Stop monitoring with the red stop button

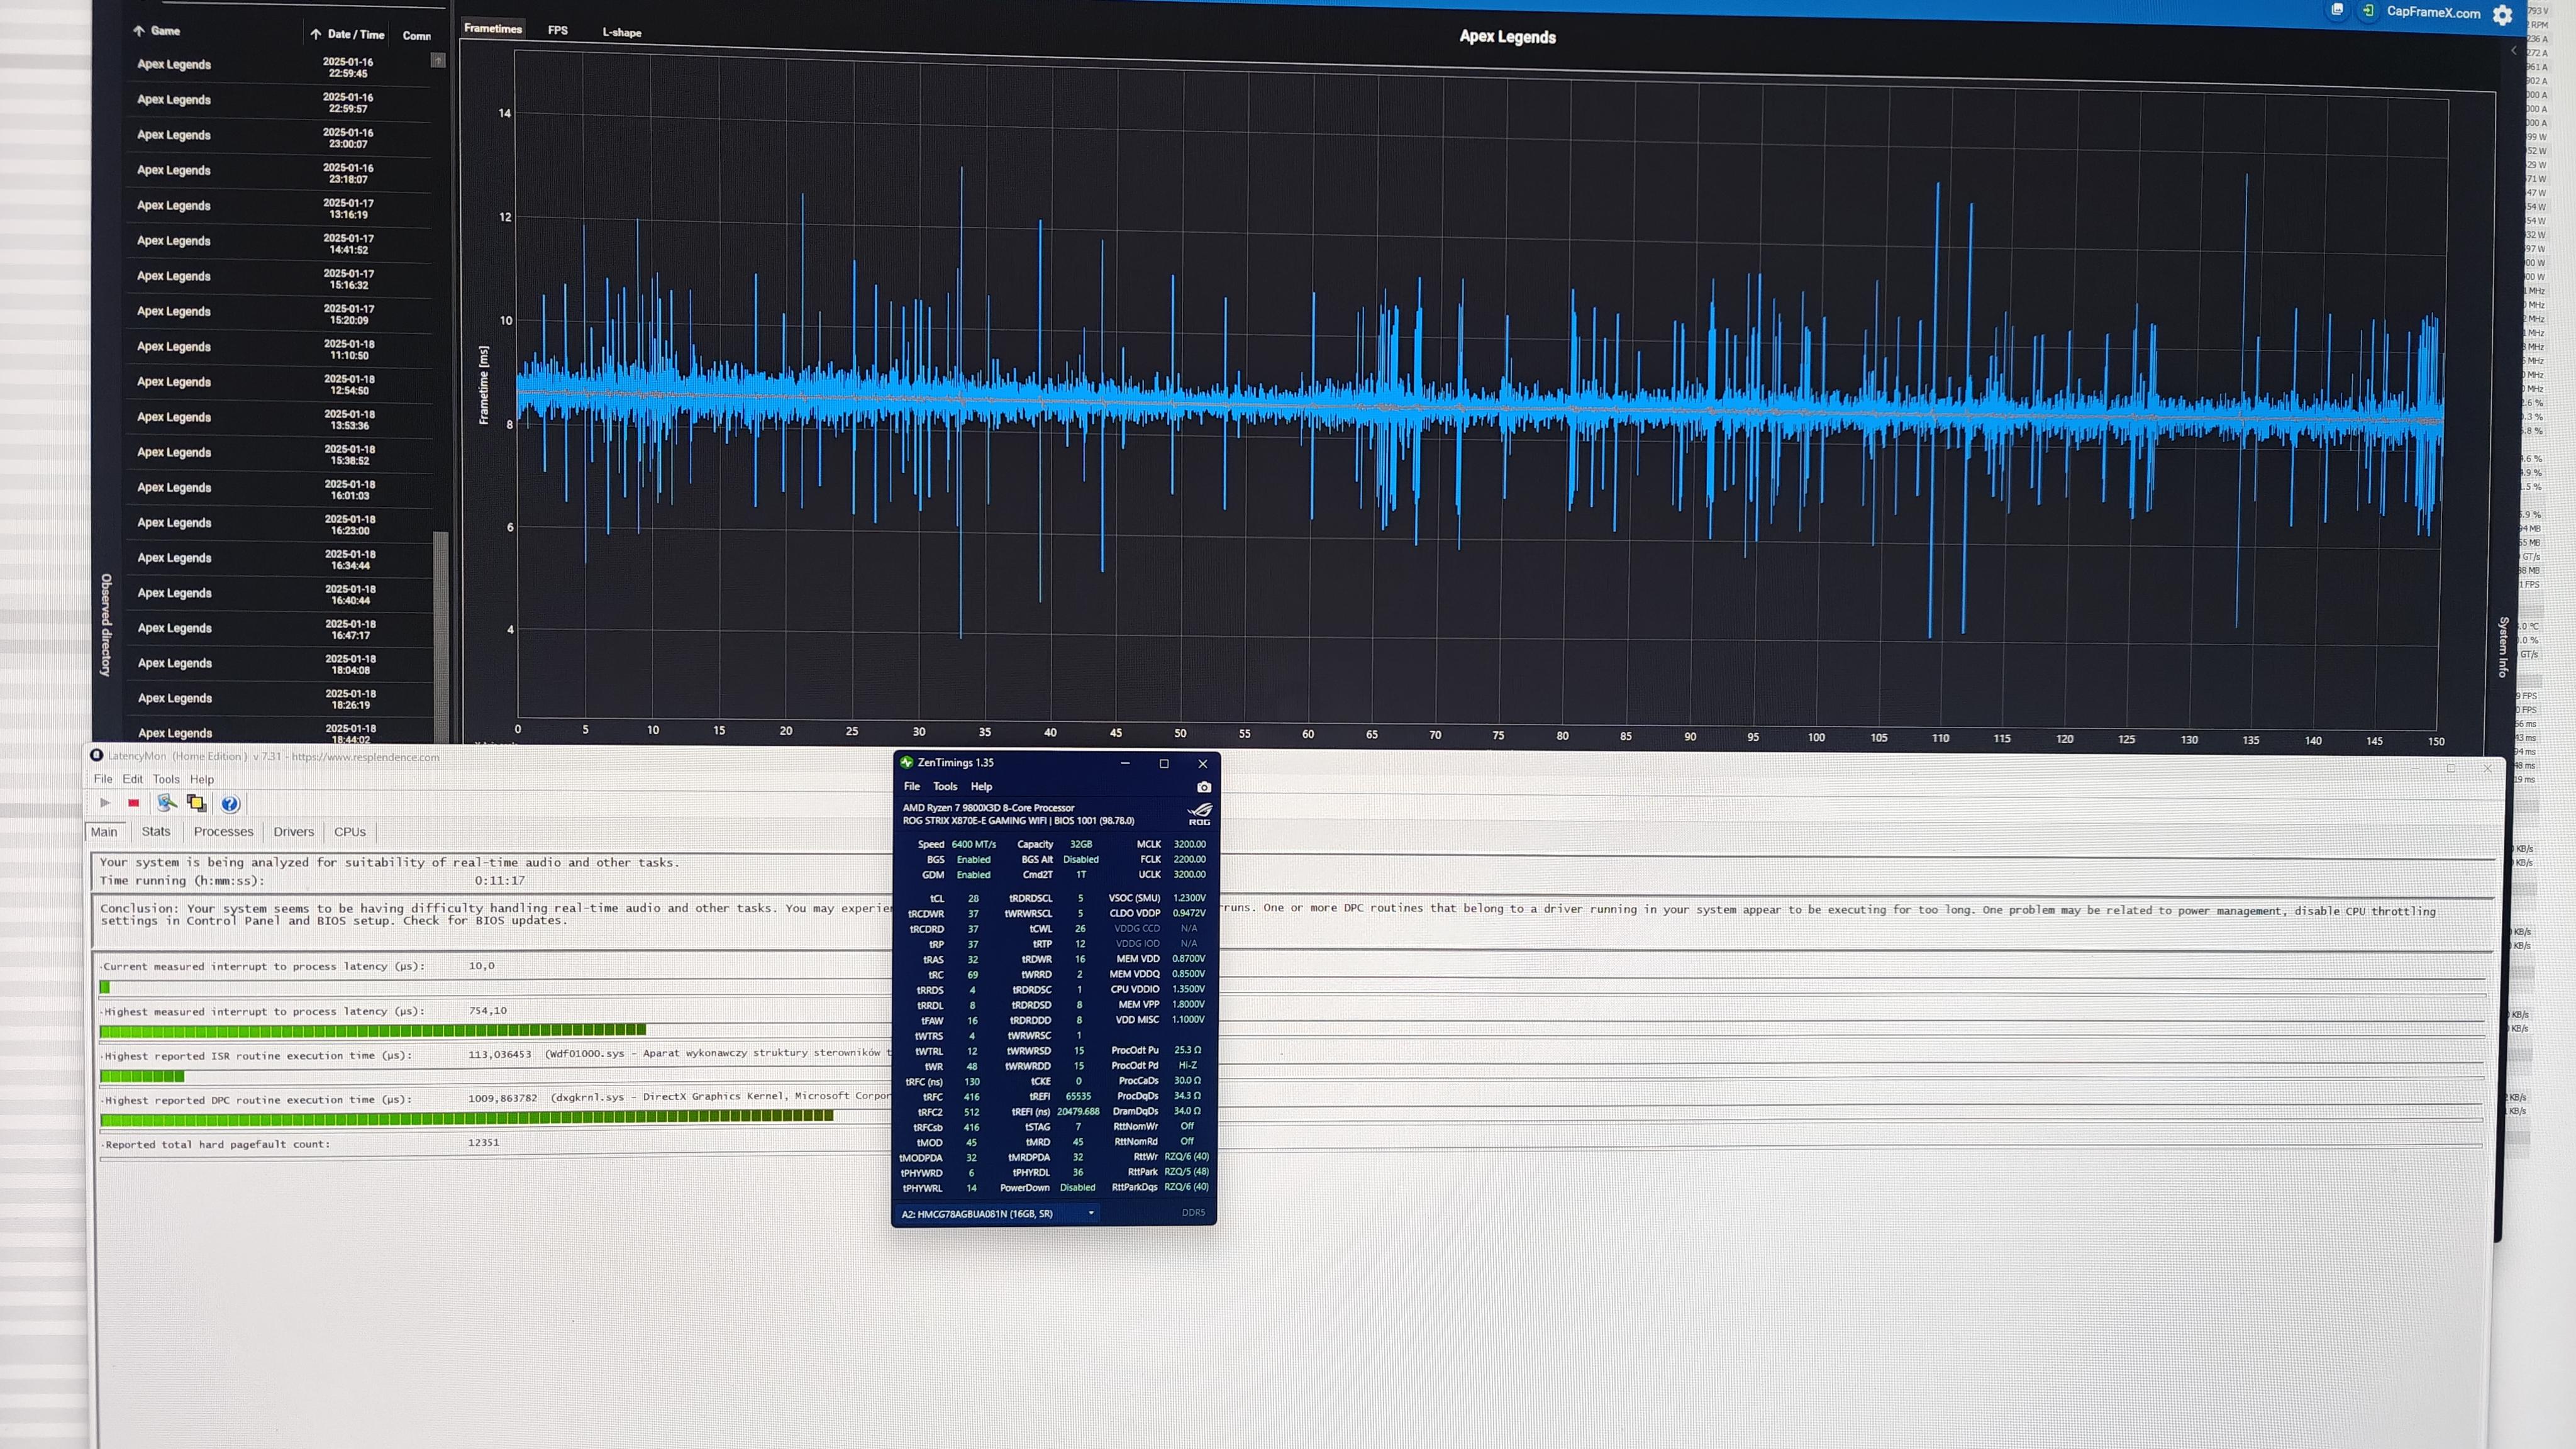coord(133,803)
